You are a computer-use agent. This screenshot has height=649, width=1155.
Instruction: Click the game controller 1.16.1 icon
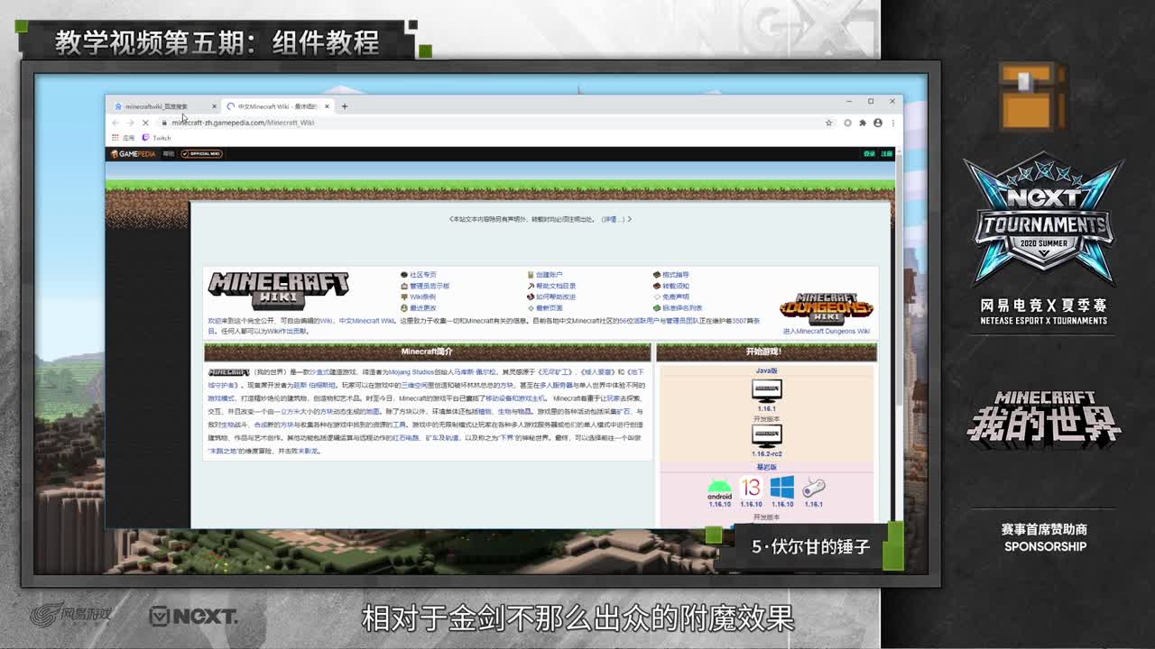coord(814,488)
